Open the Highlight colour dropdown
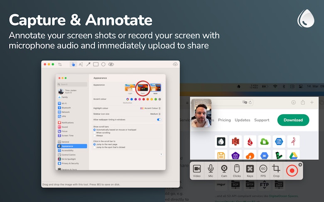 coord(150,108)
